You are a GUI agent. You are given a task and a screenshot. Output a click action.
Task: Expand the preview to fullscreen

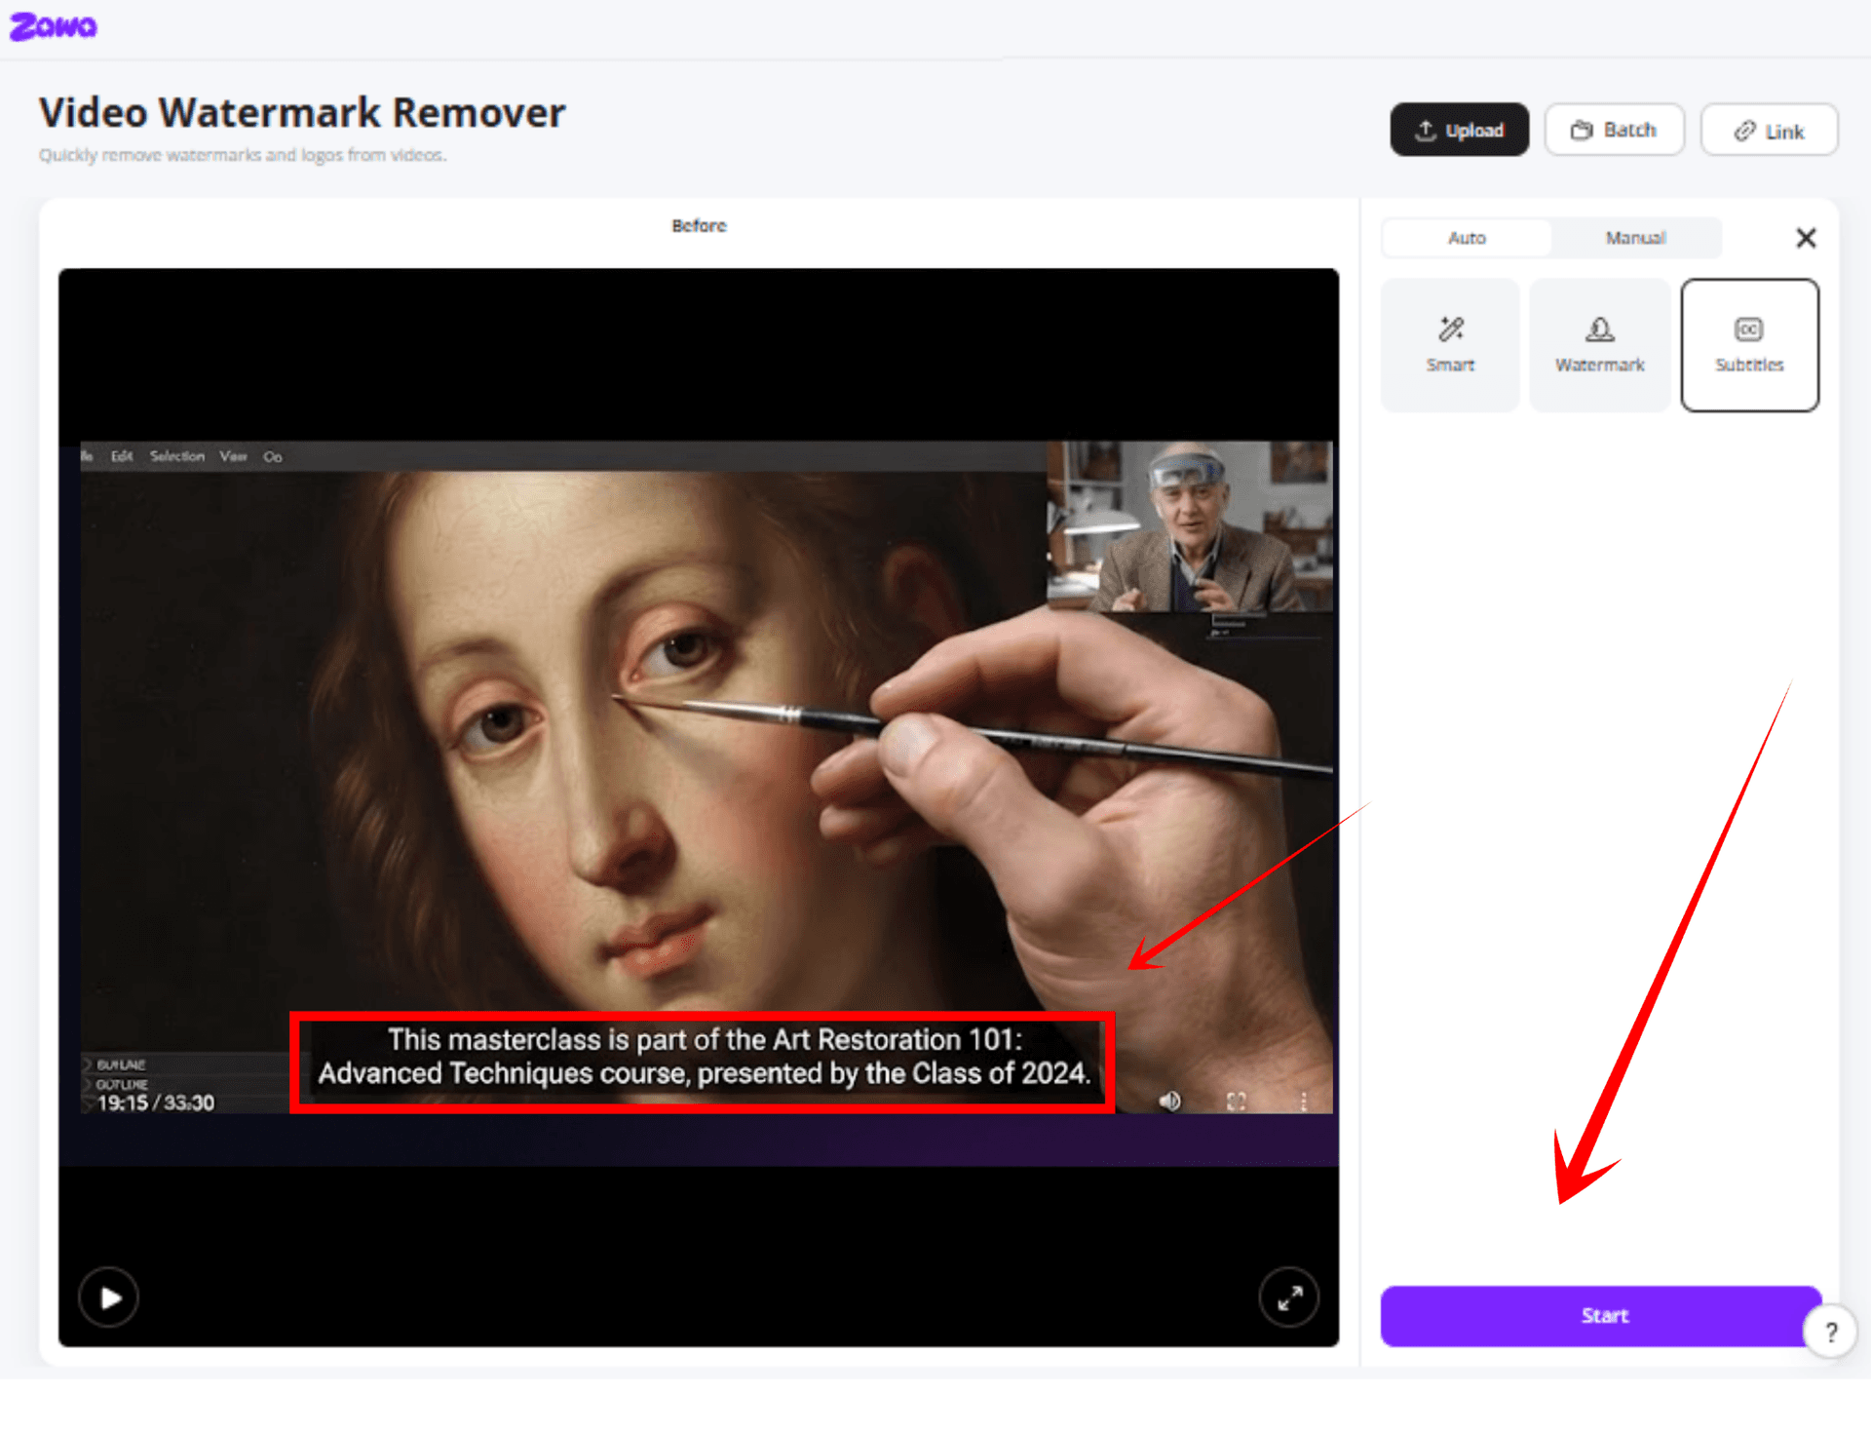(x=1289, y=1297)
